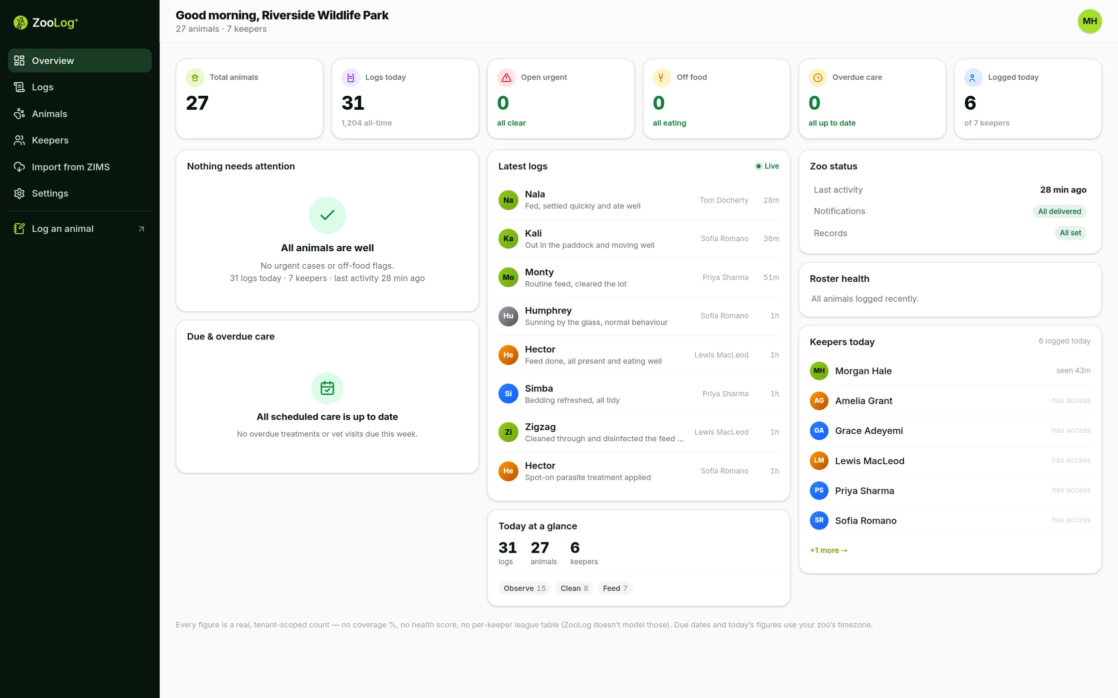Image resolution: width=1118 pixels, height=698 pixels.
Task: Click the Total animals paw icon
Action: pyautogui.click(x=195, y=78)
